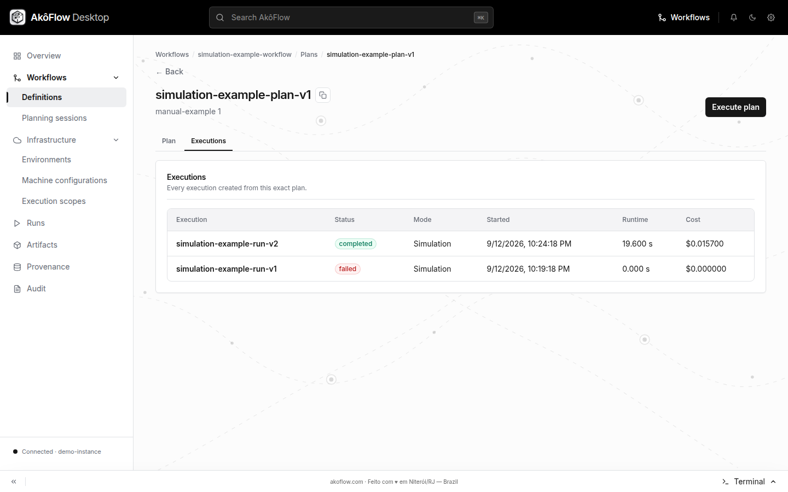The height and width of the screenshot is (492, 788).
Task: Click the completed status badge
Action: (x=356, y=244)
